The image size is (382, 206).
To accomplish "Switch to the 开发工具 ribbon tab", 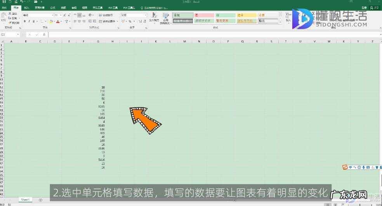I will tap(98, 8).
